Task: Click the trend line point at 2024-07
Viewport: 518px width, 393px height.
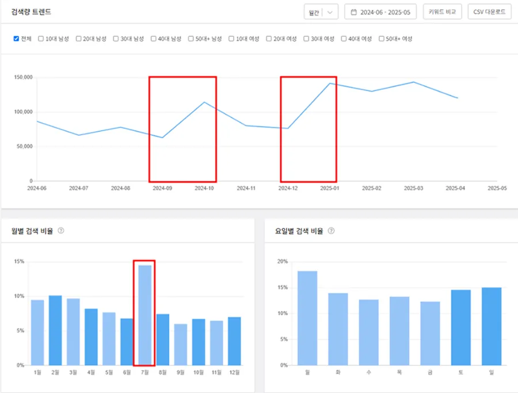Action: (79, 135)
